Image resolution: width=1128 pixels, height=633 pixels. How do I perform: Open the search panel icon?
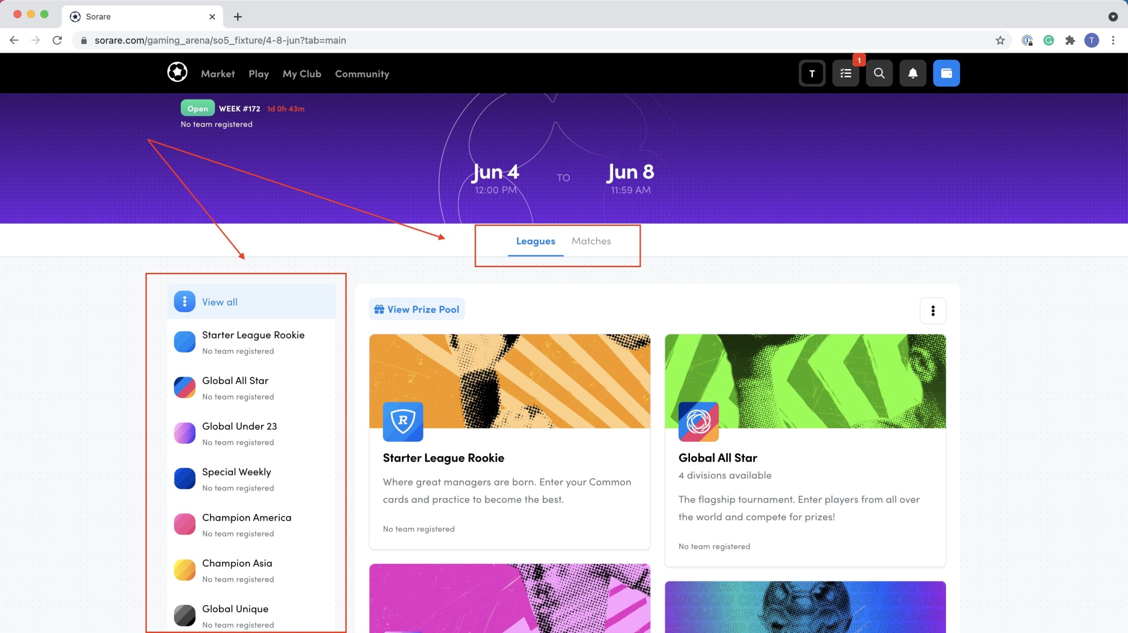click(x=879, y=73)
